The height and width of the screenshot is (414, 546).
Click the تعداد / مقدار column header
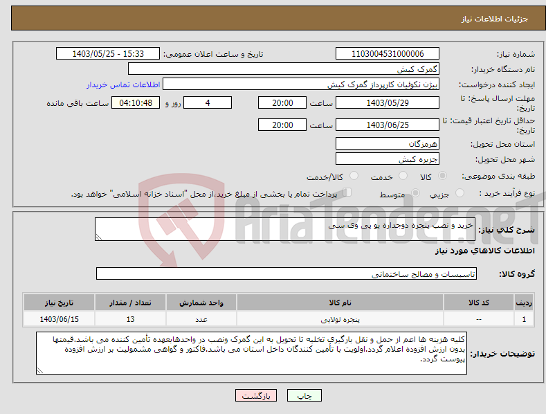click(x=130, y=303)
